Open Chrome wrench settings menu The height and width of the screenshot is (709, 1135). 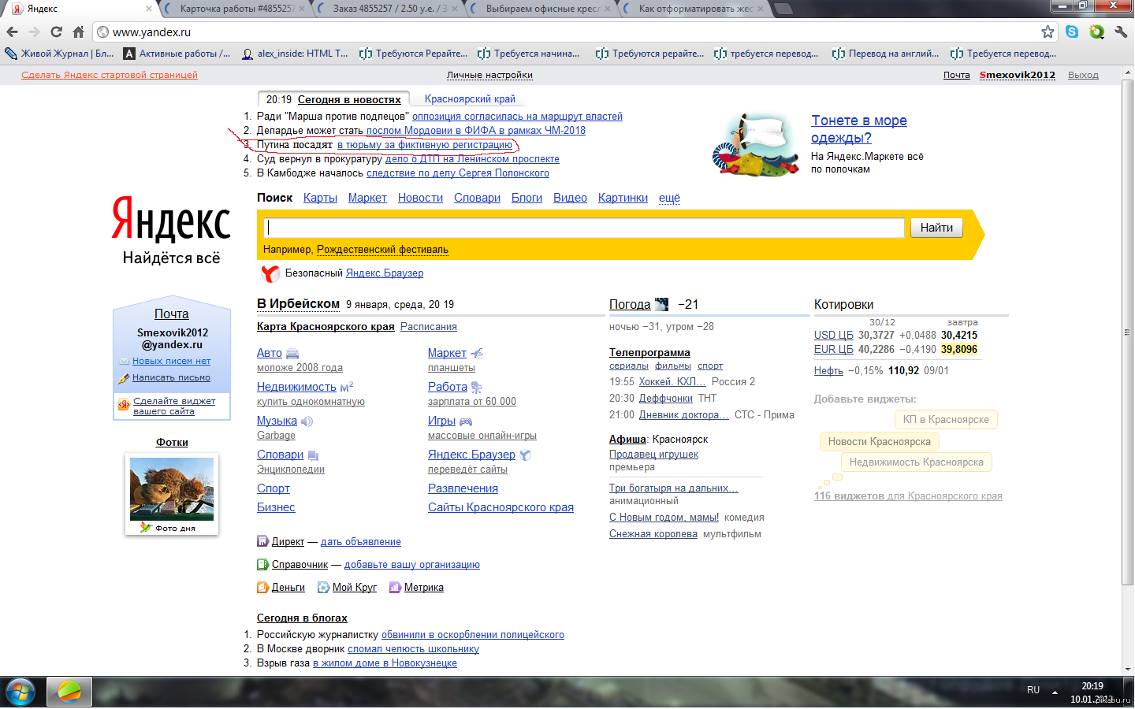coord(1121,32)
